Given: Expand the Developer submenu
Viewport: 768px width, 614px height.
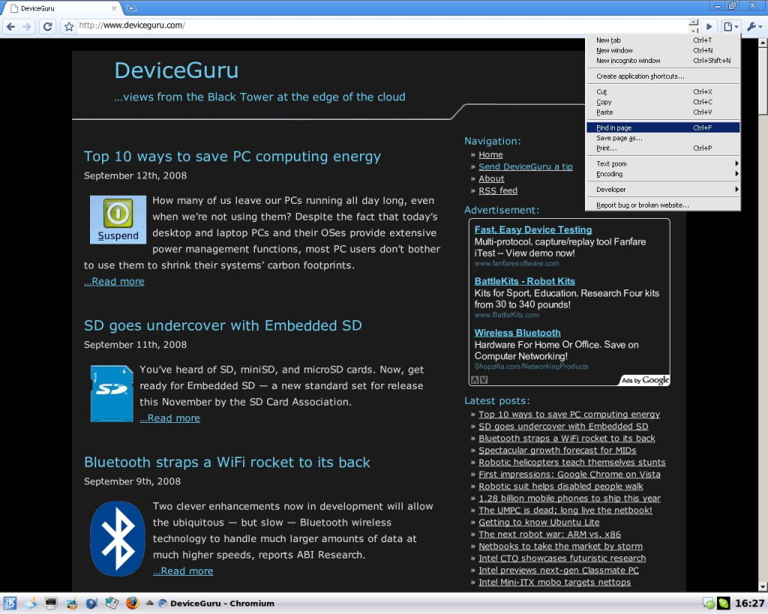Looking at the screenshot, I should point(663,190).
